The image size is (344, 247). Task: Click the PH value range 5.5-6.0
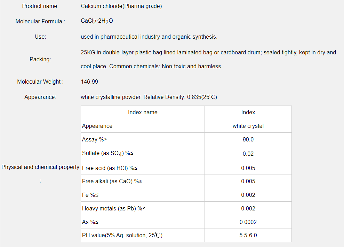click(248, 236)
